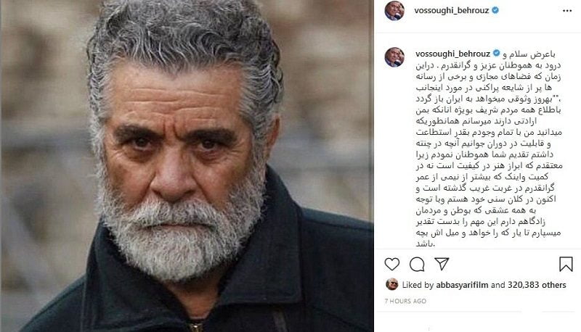Click the verified badge in the caption

click(497, 54)
